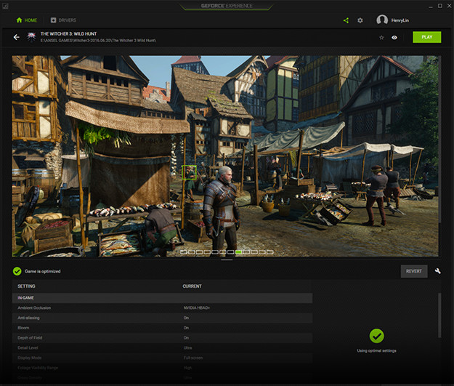Click the Revert button

click(414, 271)
